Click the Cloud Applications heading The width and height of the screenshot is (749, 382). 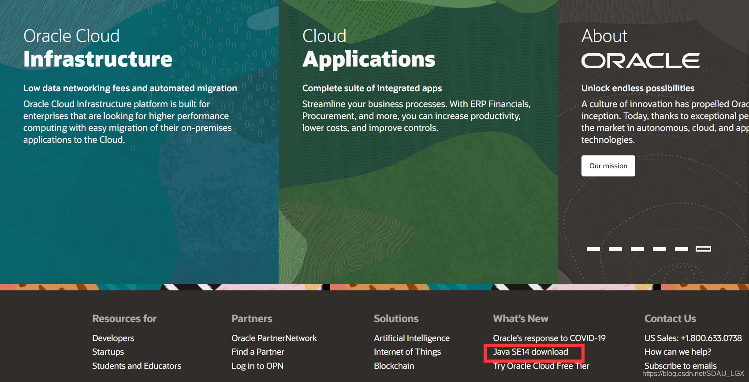point(369,48)
